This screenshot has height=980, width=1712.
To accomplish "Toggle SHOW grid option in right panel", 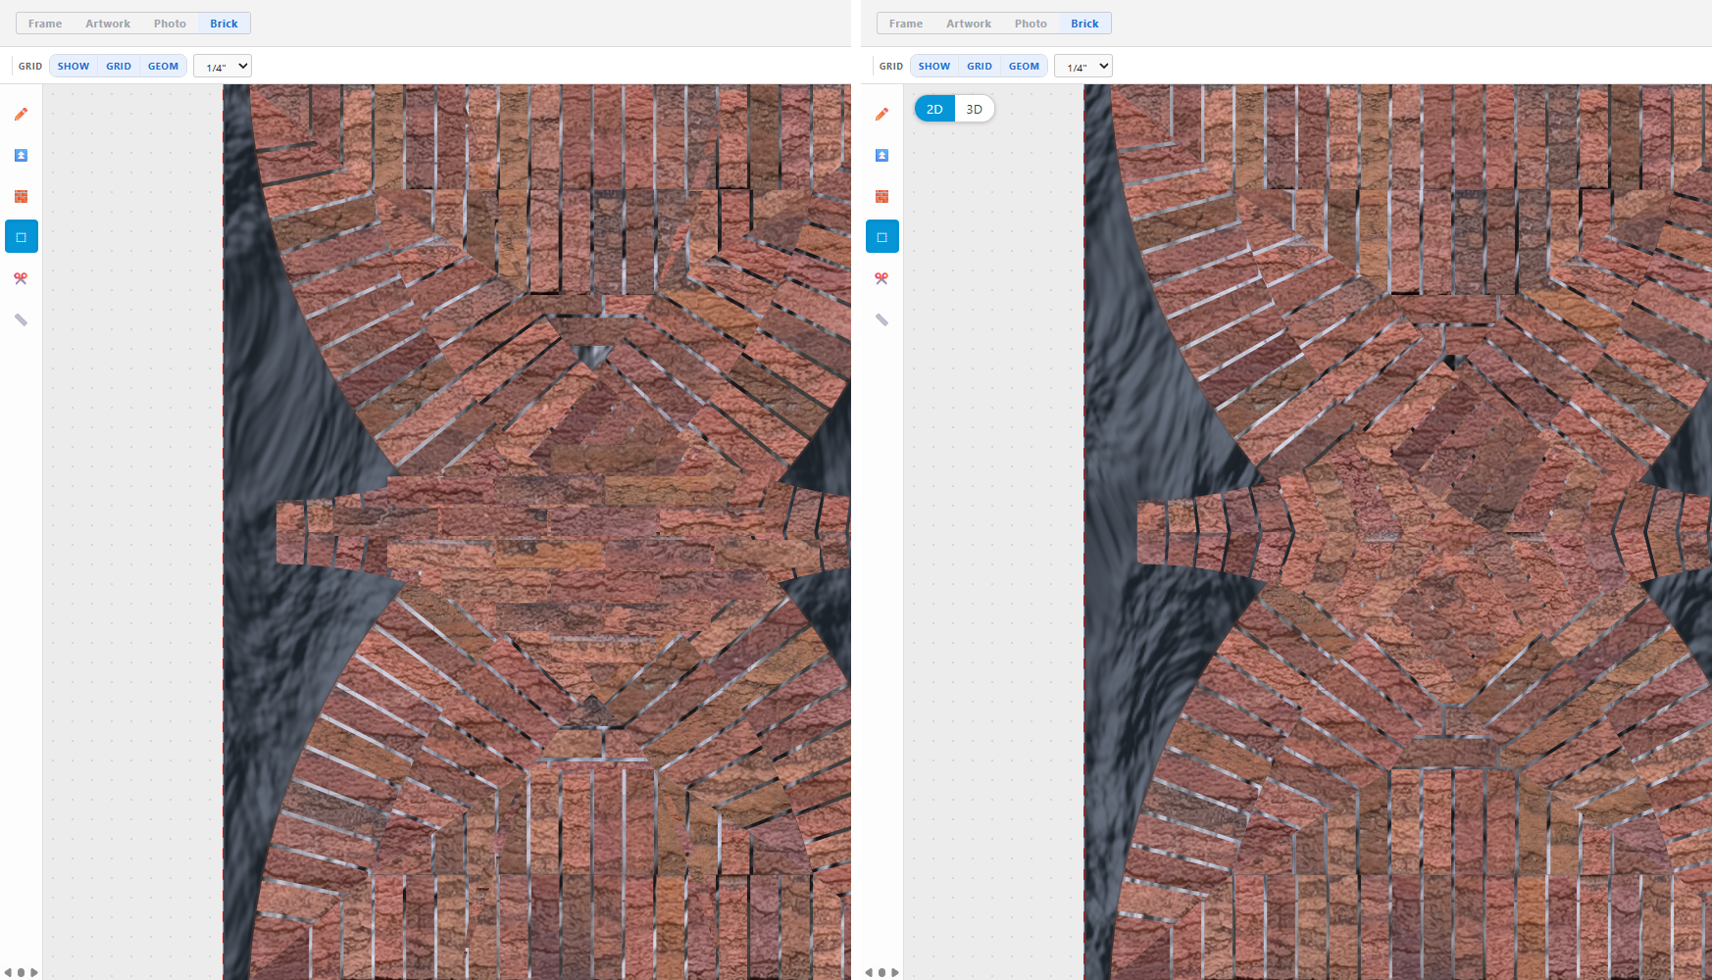I will click(x=934, y=66).
